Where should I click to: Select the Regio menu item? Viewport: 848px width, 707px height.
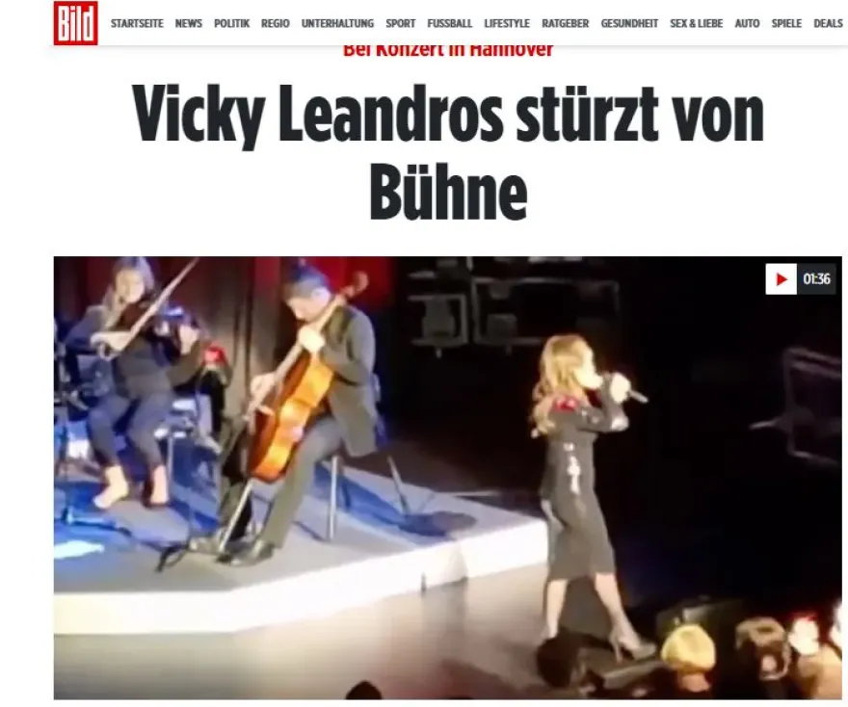(276, 24)
